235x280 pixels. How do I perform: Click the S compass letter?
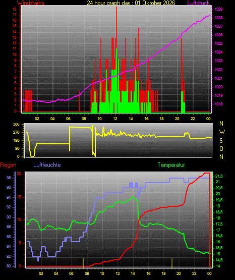pyautogui.click(x=221, y=141)
